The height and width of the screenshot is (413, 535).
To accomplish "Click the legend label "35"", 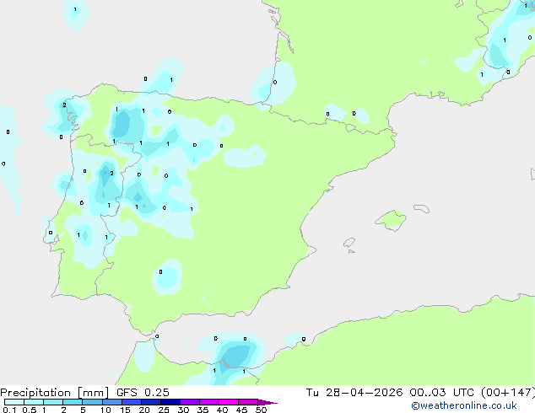I will 203,410.
